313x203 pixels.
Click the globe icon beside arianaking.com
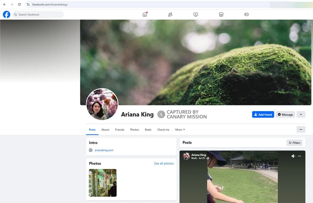pos(91,150)
